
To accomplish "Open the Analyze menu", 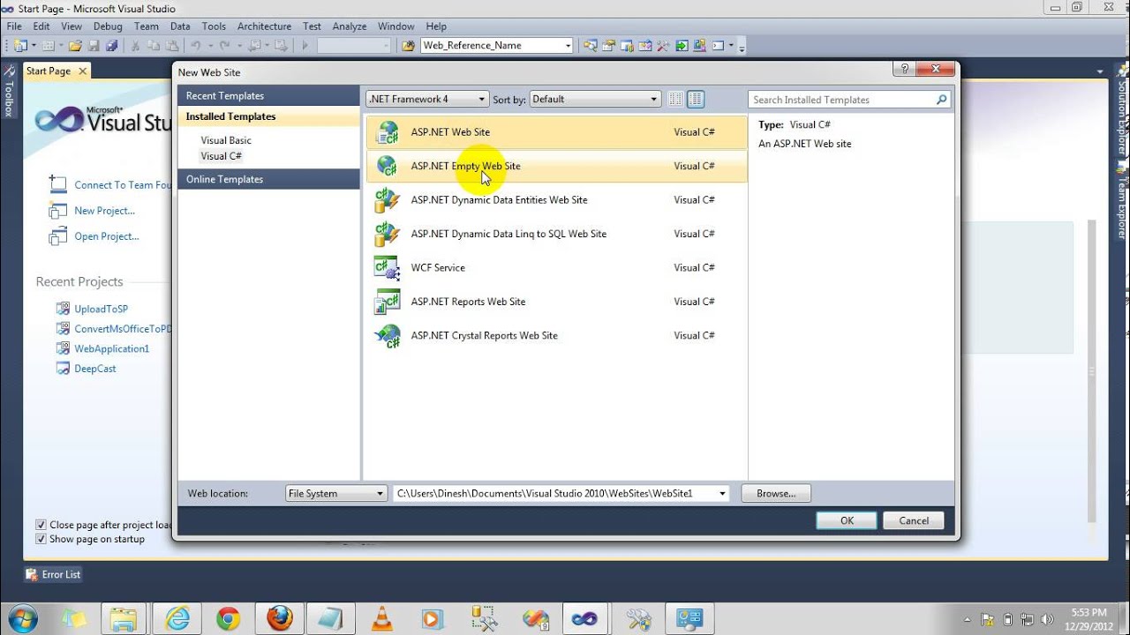I will tap(350, 26).
